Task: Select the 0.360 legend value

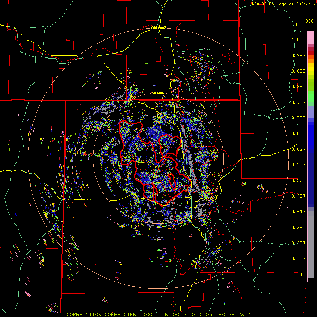Action: 298,228
